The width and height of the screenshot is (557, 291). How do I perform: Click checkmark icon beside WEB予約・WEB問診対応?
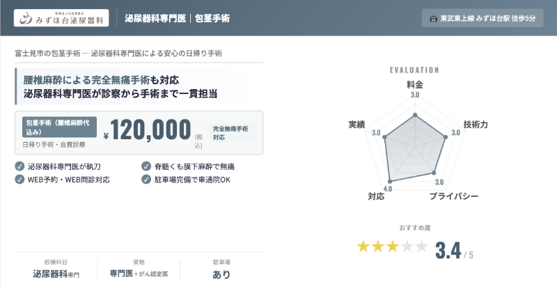(19, 179)
